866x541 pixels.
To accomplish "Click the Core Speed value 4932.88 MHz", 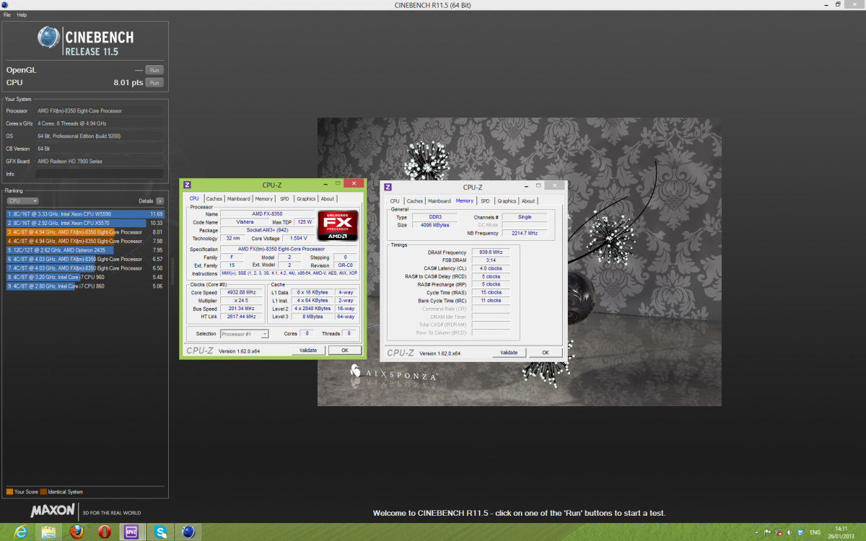I will pyautogui.click(x=242, y=292).
